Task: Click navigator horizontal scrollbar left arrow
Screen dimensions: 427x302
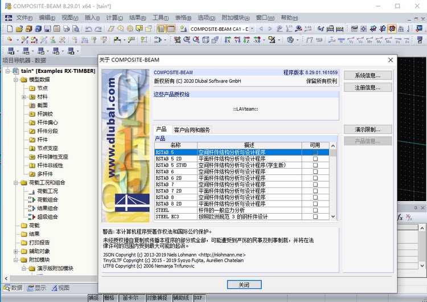Action: click(x=6, y=279)
